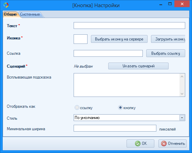Select the 'кнопку' radio button
Viewport: 192px width, 153px height.
point(120,107)
